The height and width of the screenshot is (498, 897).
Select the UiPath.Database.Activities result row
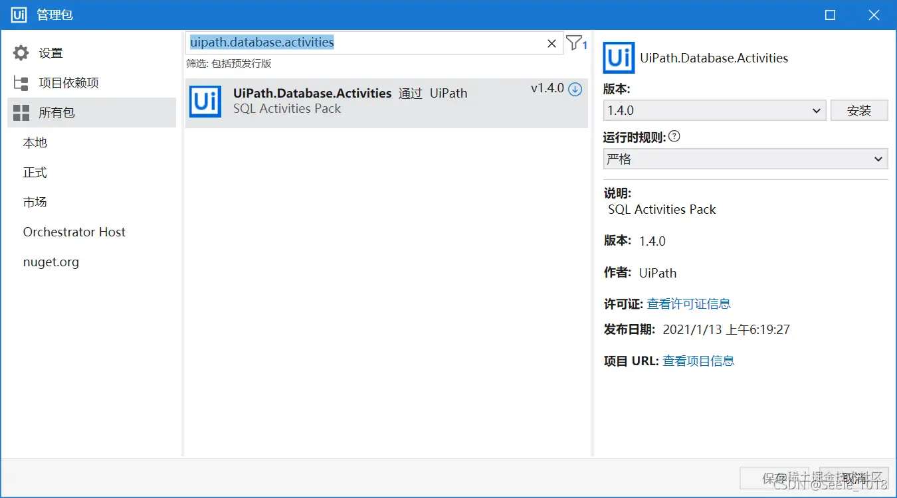(387, 103)
